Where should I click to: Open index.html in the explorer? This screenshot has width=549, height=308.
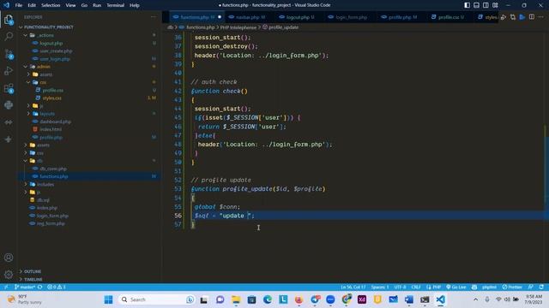tap(50, 129)
